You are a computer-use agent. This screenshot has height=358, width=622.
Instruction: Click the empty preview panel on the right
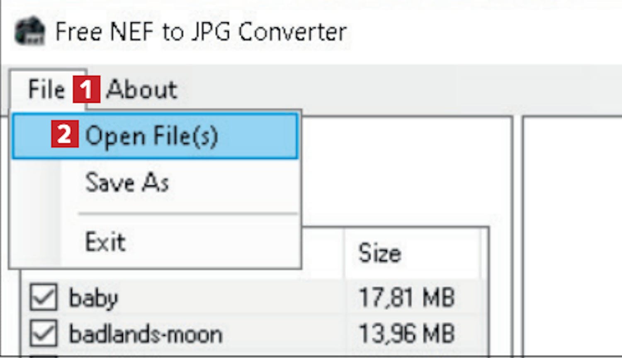[572, 236]
